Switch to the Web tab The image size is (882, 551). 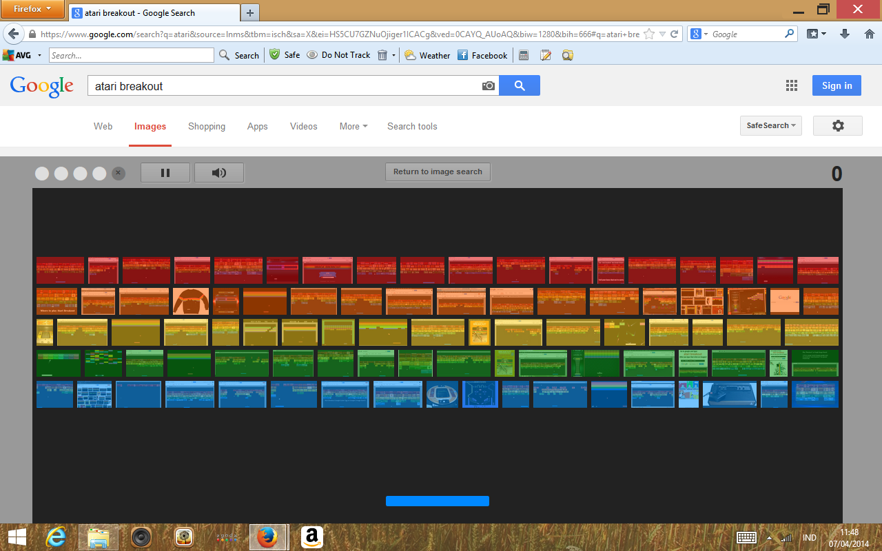coord(103,127)
